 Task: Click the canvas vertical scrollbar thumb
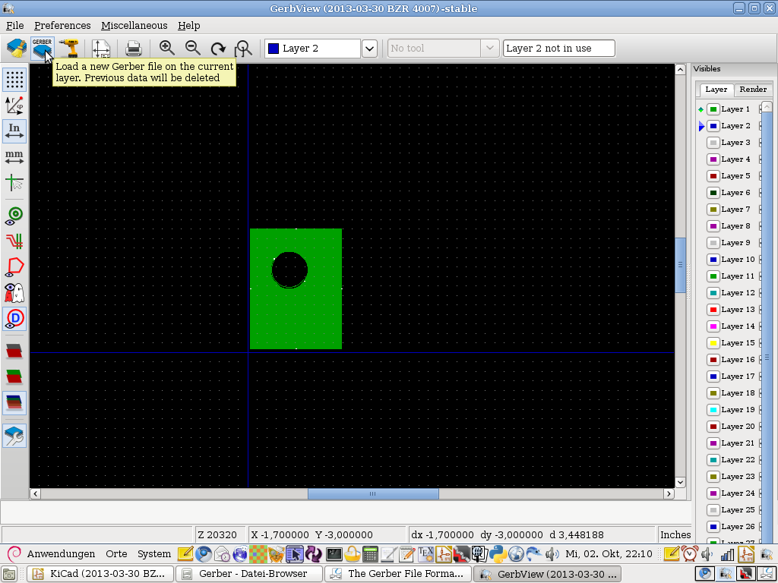[680, 265]
